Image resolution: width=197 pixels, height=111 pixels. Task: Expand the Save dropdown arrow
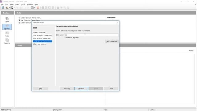tap(14, 8)
